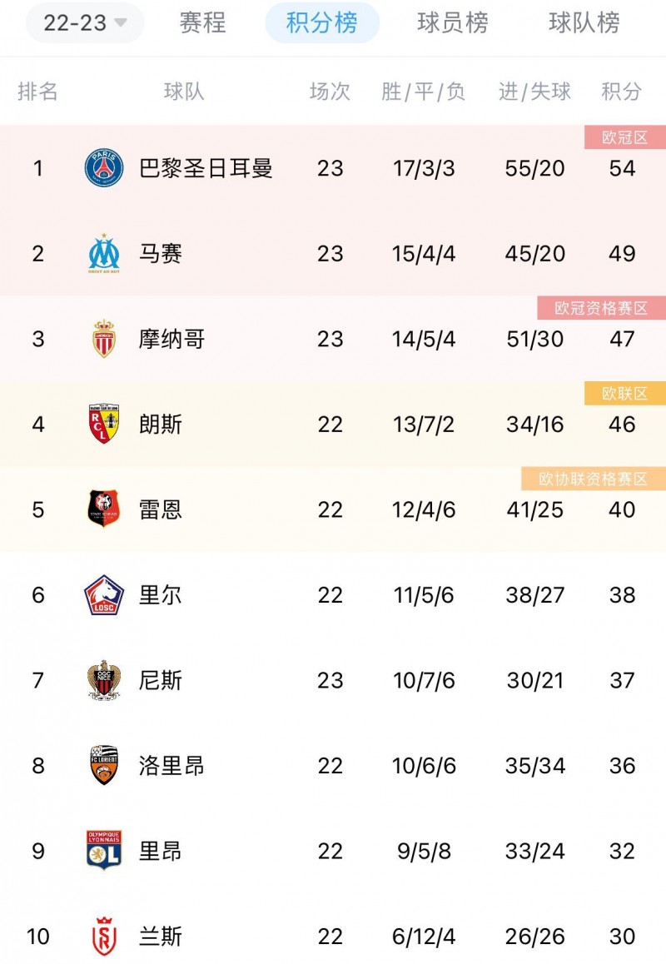The width and height of the screenshot is (666, 964).
Task: Select the Monaco club crest
Action: pyautogui.click(x=104, y=339)
